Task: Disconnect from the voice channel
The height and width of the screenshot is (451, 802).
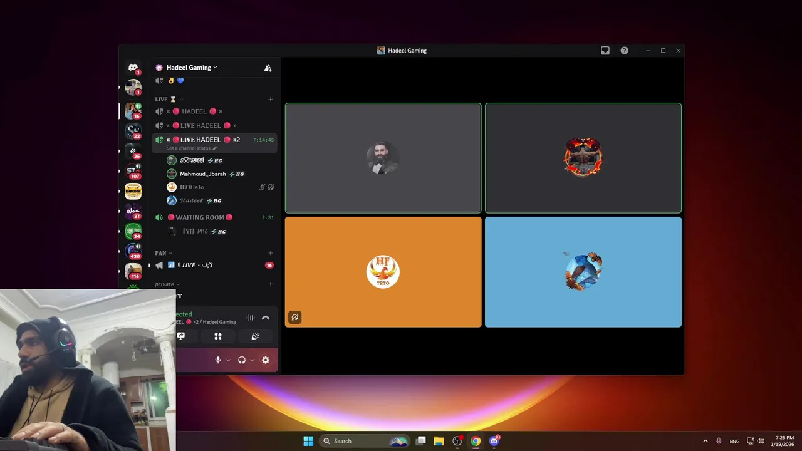Action: pyautogui.click(x=266, y=318)
